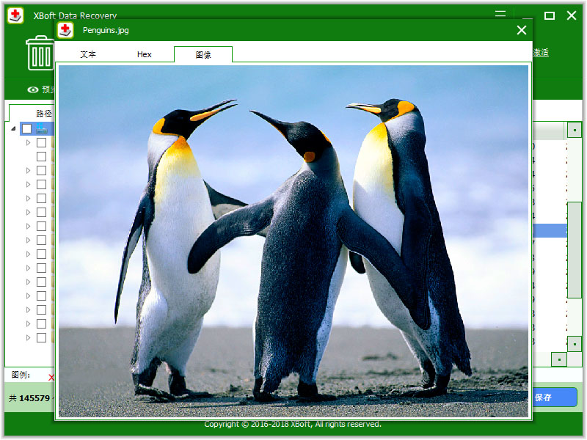Image resolution: width=587 pixels, height=440 pixels.
Task: Select the highlighted blue file list row
Action: click(x=550, y=230)
